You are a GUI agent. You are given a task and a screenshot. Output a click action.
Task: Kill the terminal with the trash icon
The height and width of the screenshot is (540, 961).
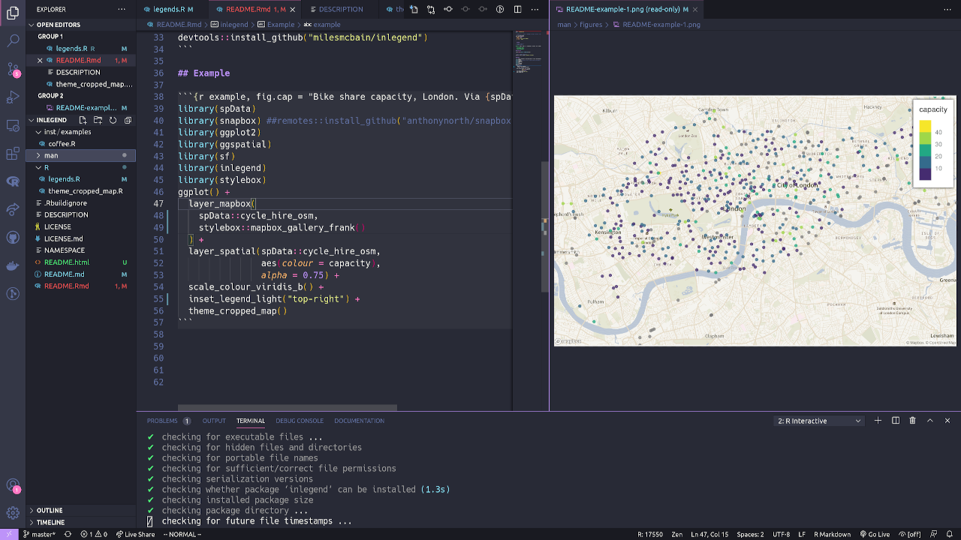coord(912,421)
